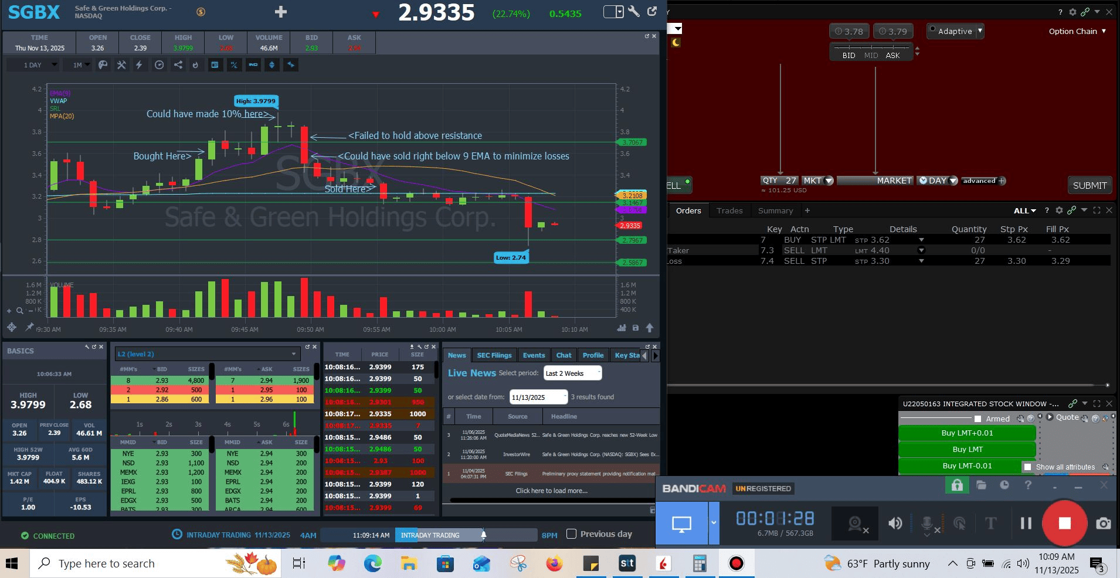
Task: Take a screenshot with Bandicam camera icon
Action: (1103, 523)
